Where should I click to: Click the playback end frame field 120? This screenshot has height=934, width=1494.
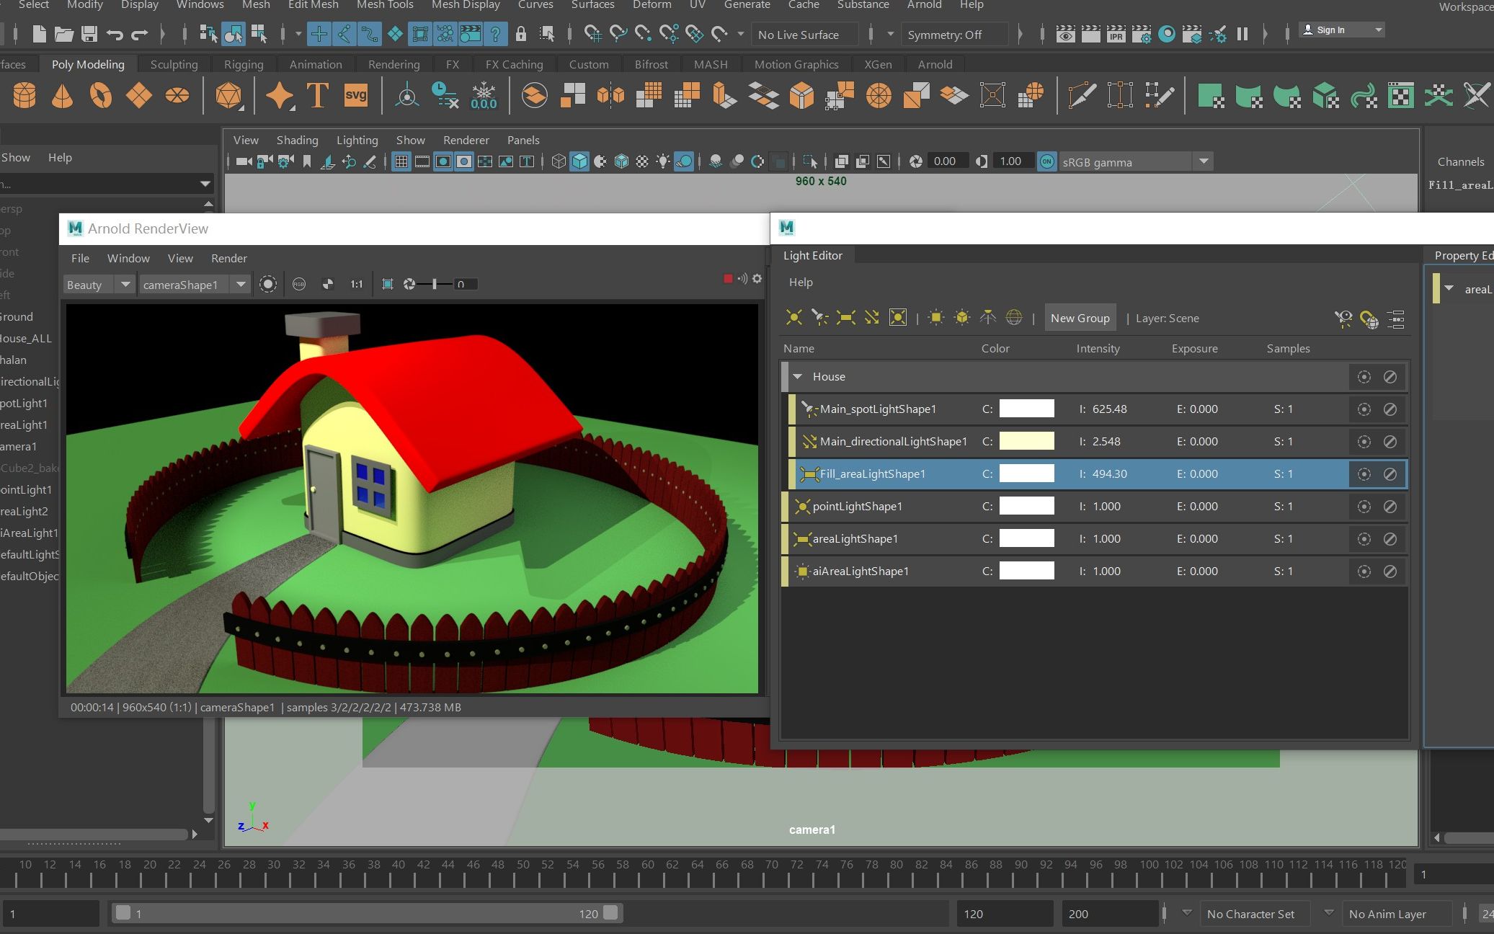coord(1002,914)
